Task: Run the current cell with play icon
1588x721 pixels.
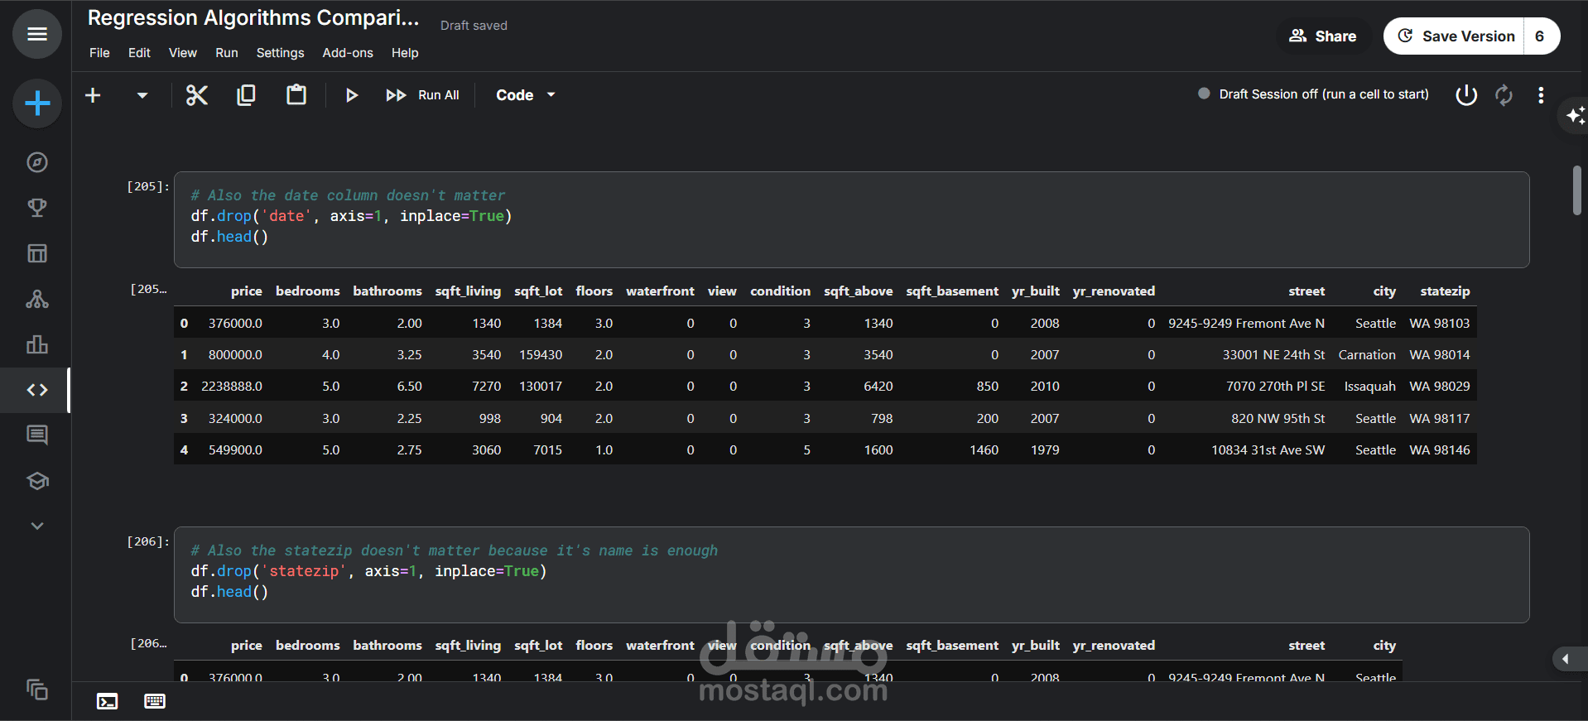Action: 351,95
